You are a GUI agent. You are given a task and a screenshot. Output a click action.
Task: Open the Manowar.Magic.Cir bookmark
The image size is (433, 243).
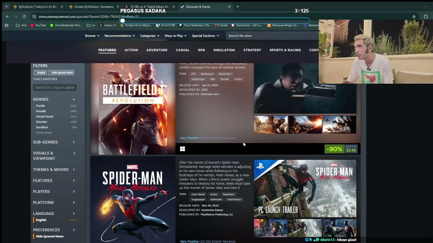(x=283, y=25)
